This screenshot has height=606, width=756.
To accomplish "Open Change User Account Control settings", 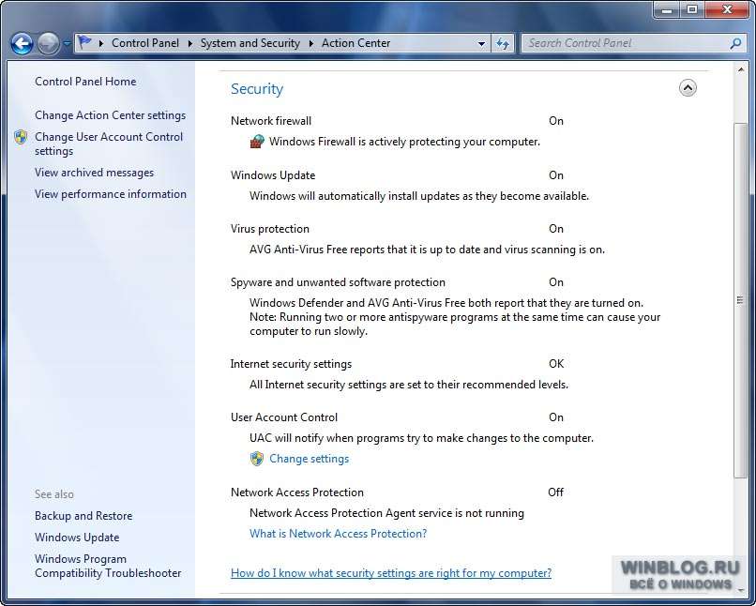I will pos(109,144).
